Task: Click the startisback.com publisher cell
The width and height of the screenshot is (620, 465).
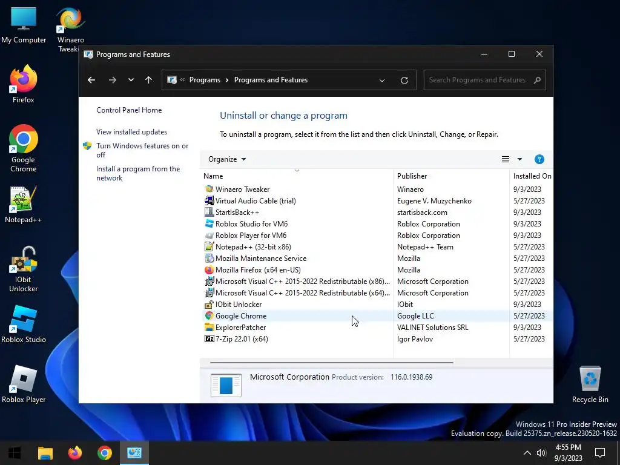Action: 422,212
